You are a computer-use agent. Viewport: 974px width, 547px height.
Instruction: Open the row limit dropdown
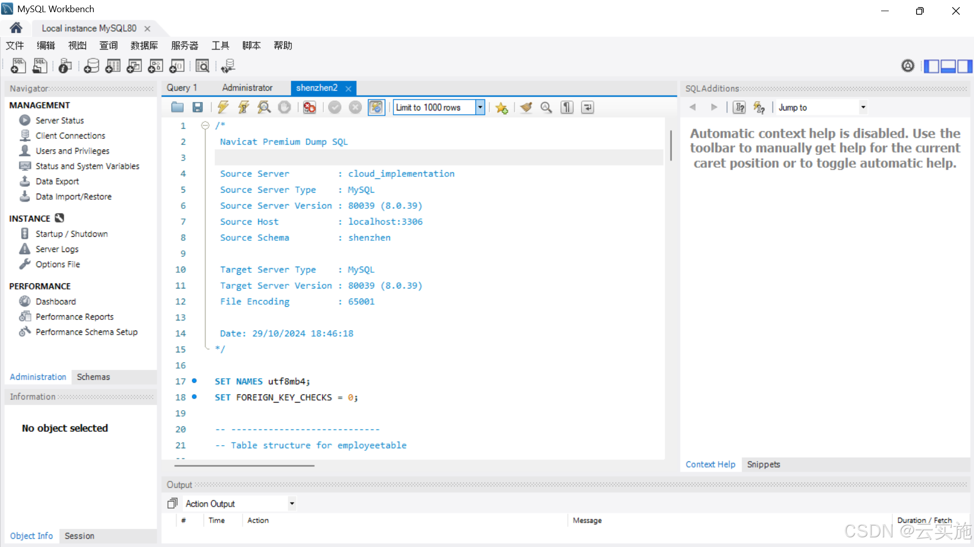click(x=480, y=107)
